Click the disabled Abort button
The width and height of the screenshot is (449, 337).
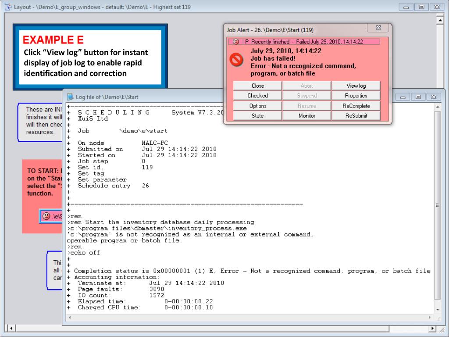[x=306, y=86]
